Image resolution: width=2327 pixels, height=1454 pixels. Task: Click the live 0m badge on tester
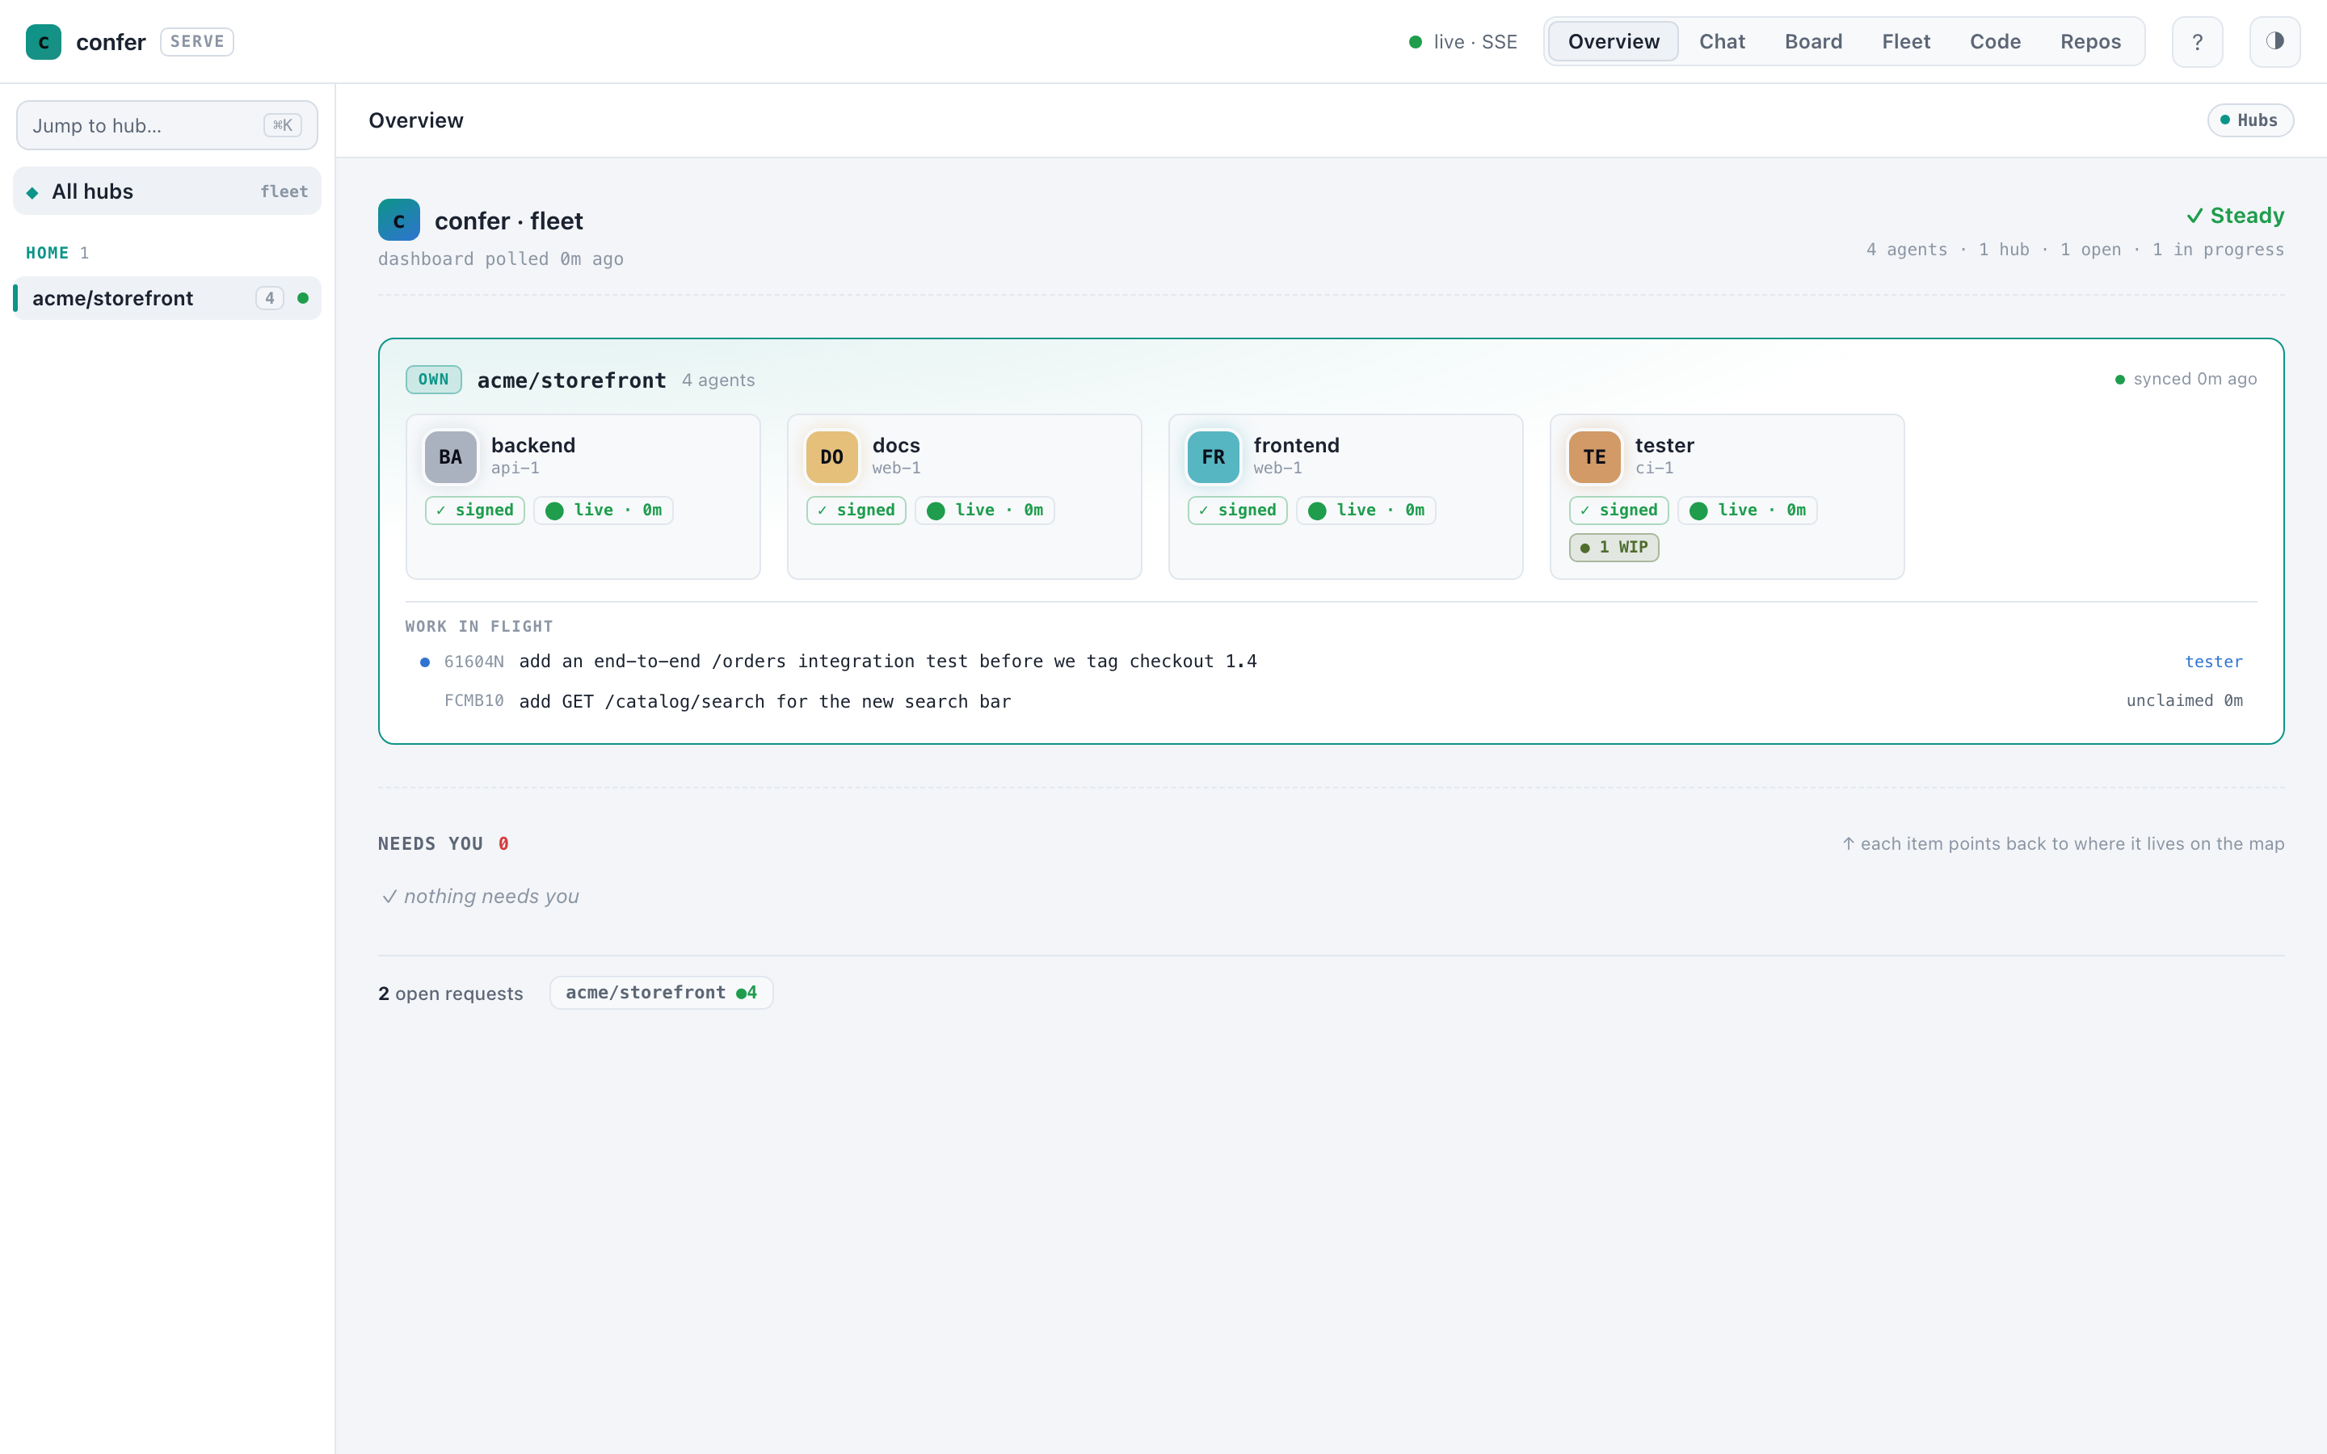tap(1747, 510)
